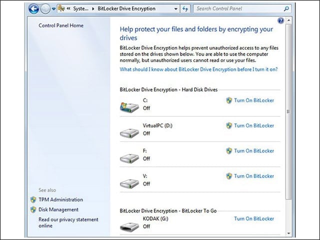The image size is (320, 240).
Task: Click the shield icon next to drive C:
Action: (229, 100)
